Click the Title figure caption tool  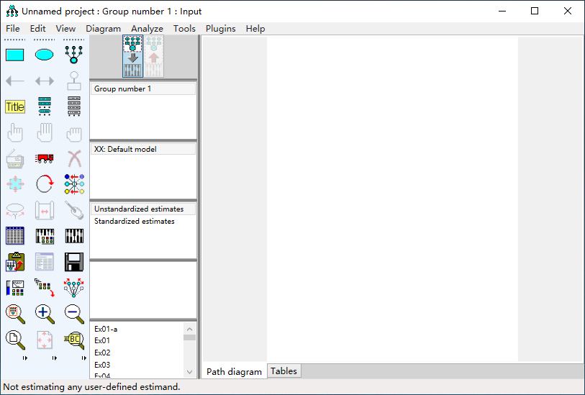pyautogui.click(x=15, y=106)
